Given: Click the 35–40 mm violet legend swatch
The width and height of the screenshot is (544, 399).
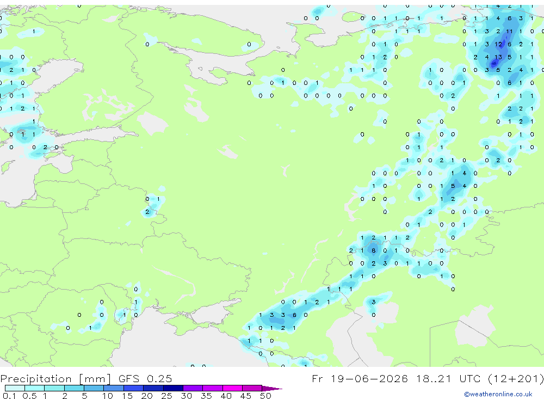Looking at the screenshot, I should 212,388.
